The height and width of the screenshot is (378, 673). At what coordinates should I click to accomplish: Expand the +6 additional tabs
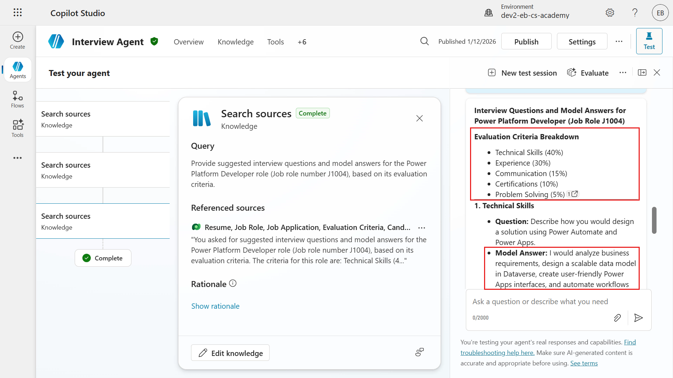point(302,42)
